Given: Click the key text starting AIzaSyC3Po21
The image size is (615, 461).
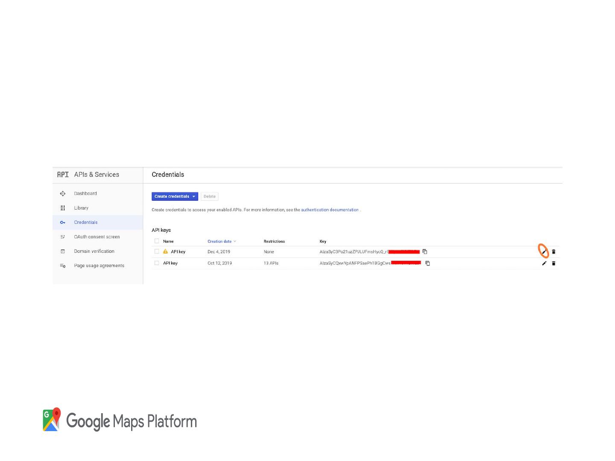Looking at the screenshot, I should point(354,252).
